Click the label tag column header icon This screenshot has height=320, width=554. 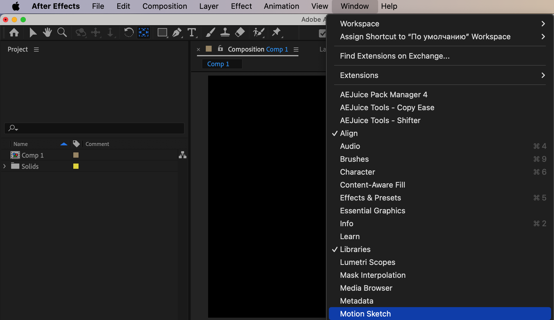pos(76,144)
